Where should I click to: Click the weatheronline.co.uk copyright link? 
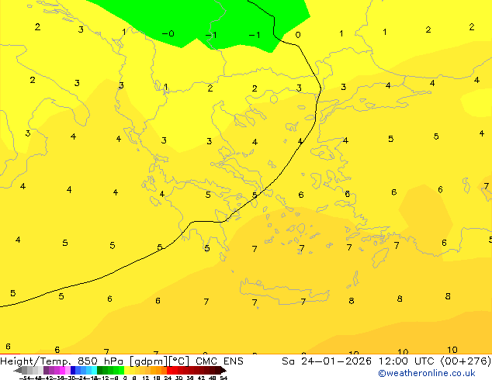426,373
